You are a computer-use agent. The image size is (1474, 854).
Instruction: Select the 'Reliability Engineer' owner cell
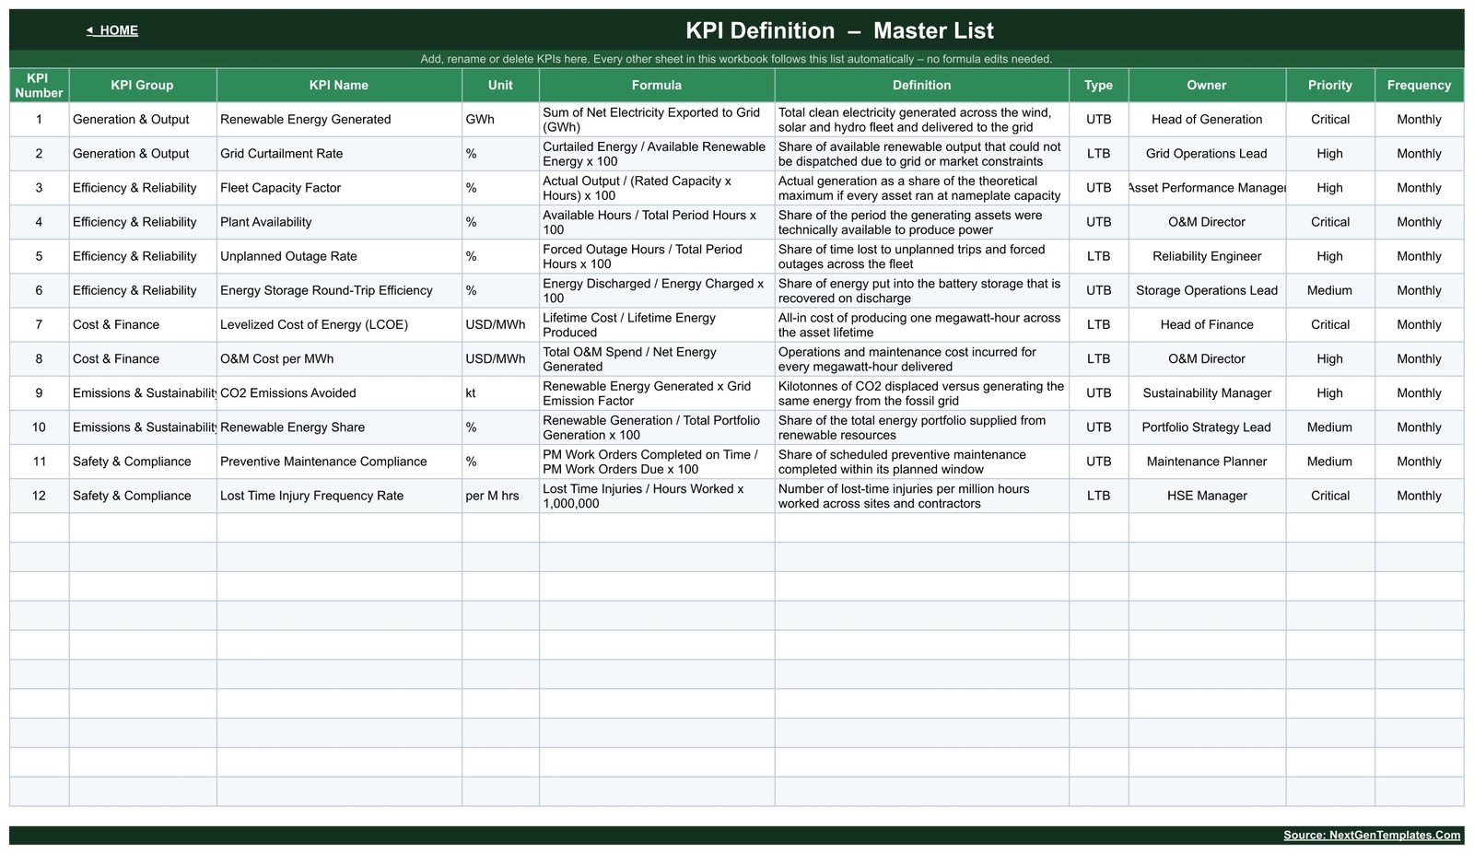click(x=1207, y=256)
